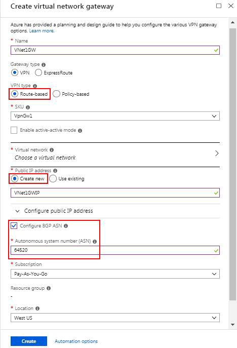237x348 pixels.
Task: Click the SKU info icon
Action: pyautogui.click(x=28, y=107)
